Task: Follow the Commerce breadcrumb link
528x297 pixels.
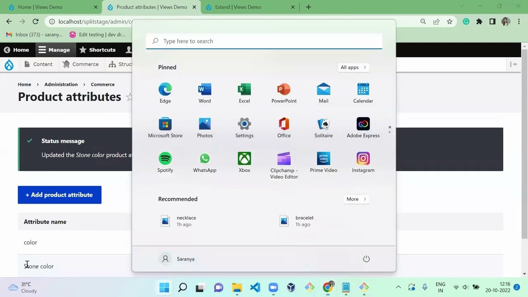Action: pyautogui.click(x=103, y=84)
